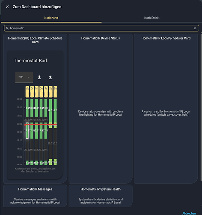This screenshot has width=202, height=215.
Task: Select the Mo day header
Action: pos(27,92)
